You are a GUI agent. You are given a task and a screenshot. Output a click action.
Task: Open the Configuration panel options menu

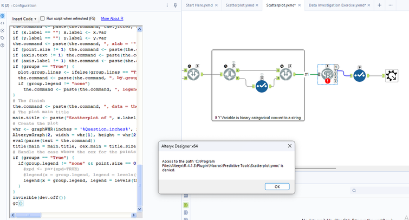coord(167,5)
